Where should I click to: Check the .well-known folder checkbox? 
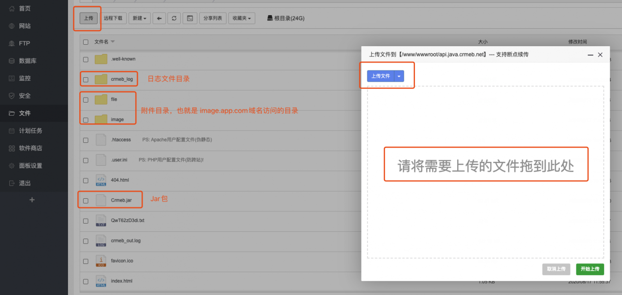(x=86, y=59)
